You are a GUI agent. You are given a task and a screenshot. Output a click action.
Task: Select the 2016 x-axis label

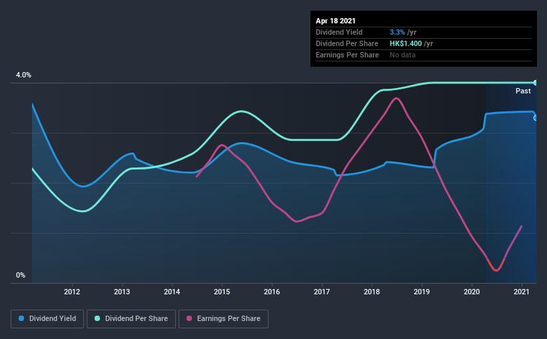click(272, 292)
